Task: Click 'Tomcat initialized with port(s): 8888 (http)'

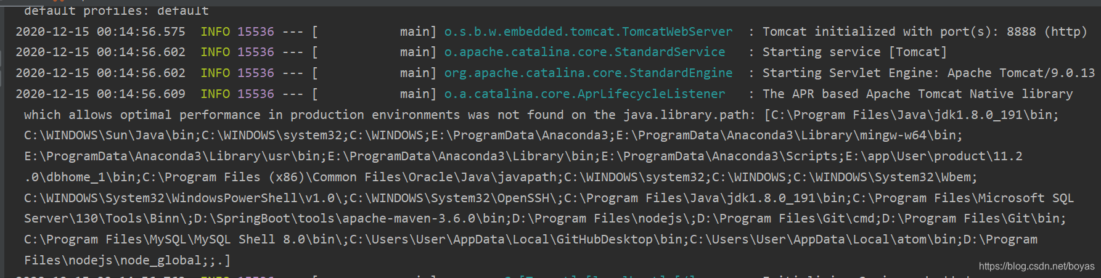Action: [x=925, y=31]
